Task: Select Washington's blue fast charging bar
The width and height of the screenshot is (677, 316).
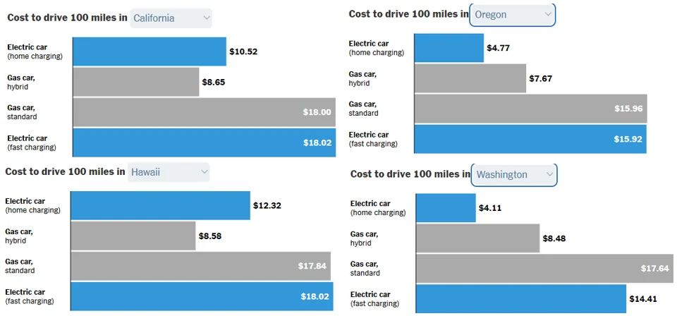Action: click(520, 299)
